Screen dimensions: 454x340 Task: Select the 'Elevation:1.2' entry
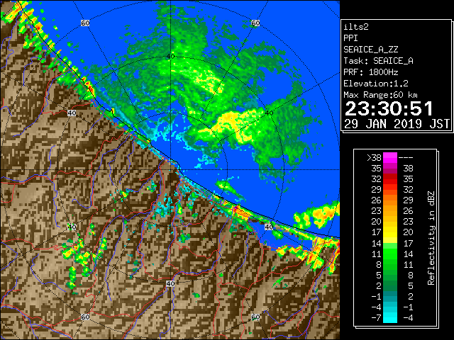(376, 84)
